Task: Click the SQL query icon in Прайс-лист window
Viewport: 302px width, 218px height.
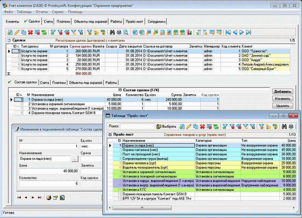Action: click(275, 126)
